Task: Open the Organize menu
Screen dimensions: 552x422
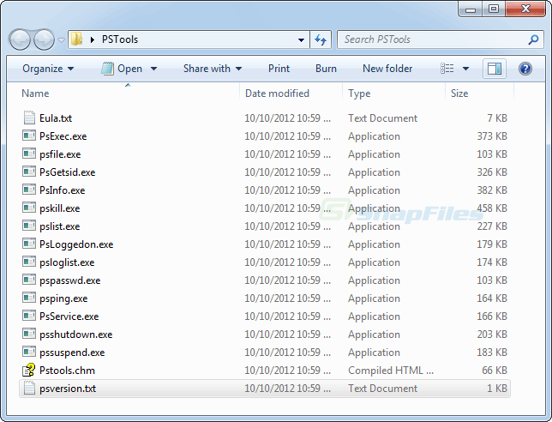Action: tap(48, 69)
